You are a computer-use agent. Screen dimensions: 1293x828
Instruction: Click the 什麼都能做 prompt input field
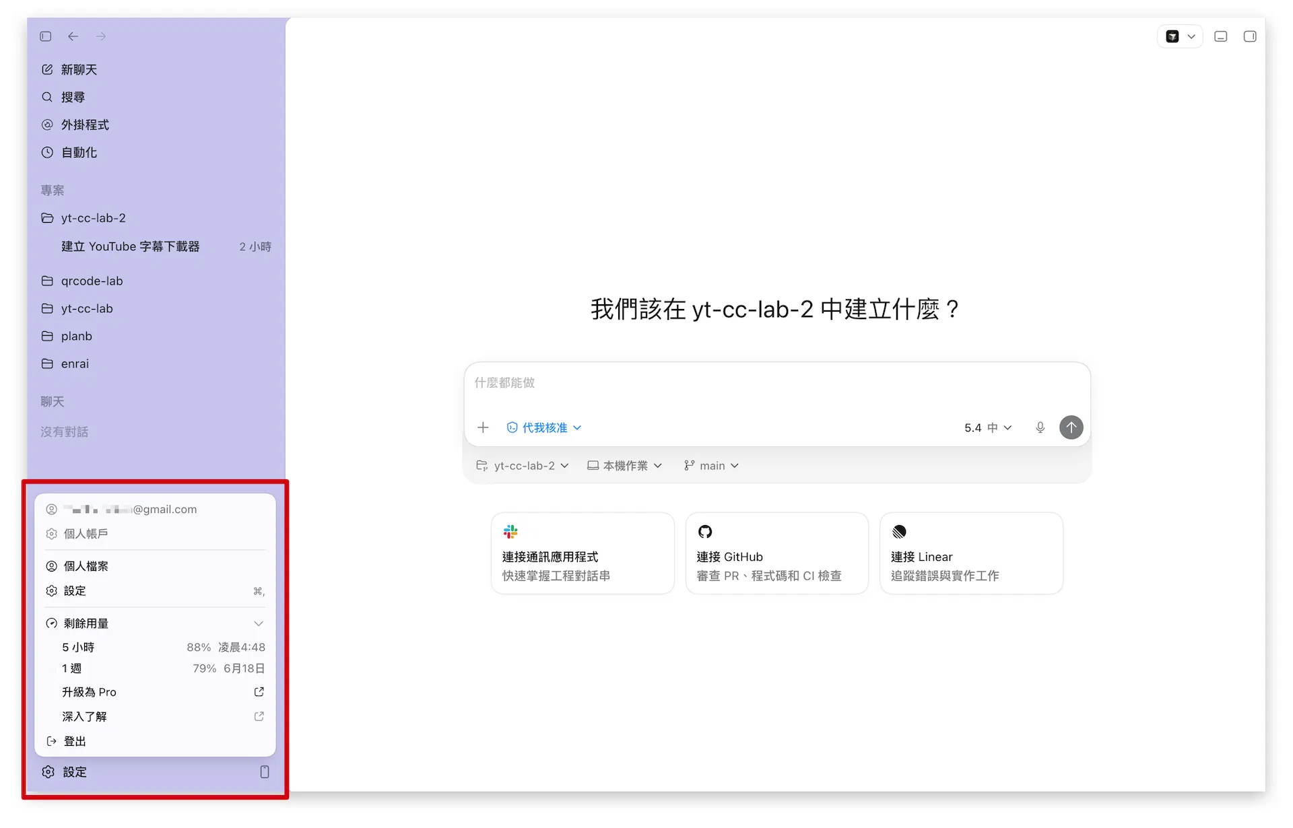[777, 383]
